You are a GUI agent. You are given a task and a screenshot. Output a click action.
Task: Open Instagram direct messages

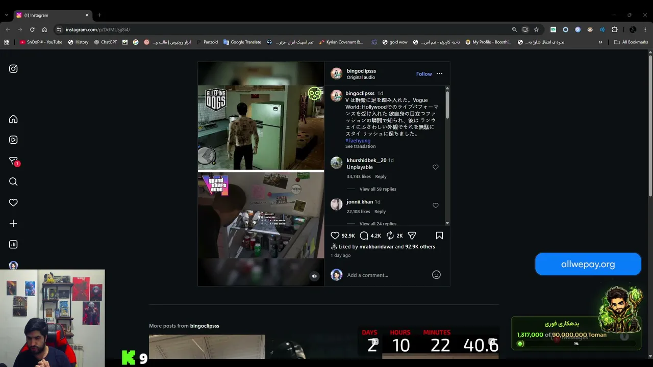(14, 161)
